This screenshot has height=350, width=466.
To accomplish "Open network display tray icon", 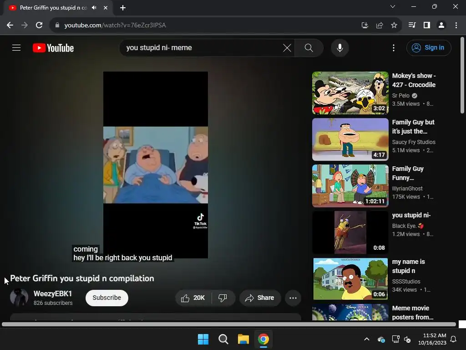I will [395, 339].
